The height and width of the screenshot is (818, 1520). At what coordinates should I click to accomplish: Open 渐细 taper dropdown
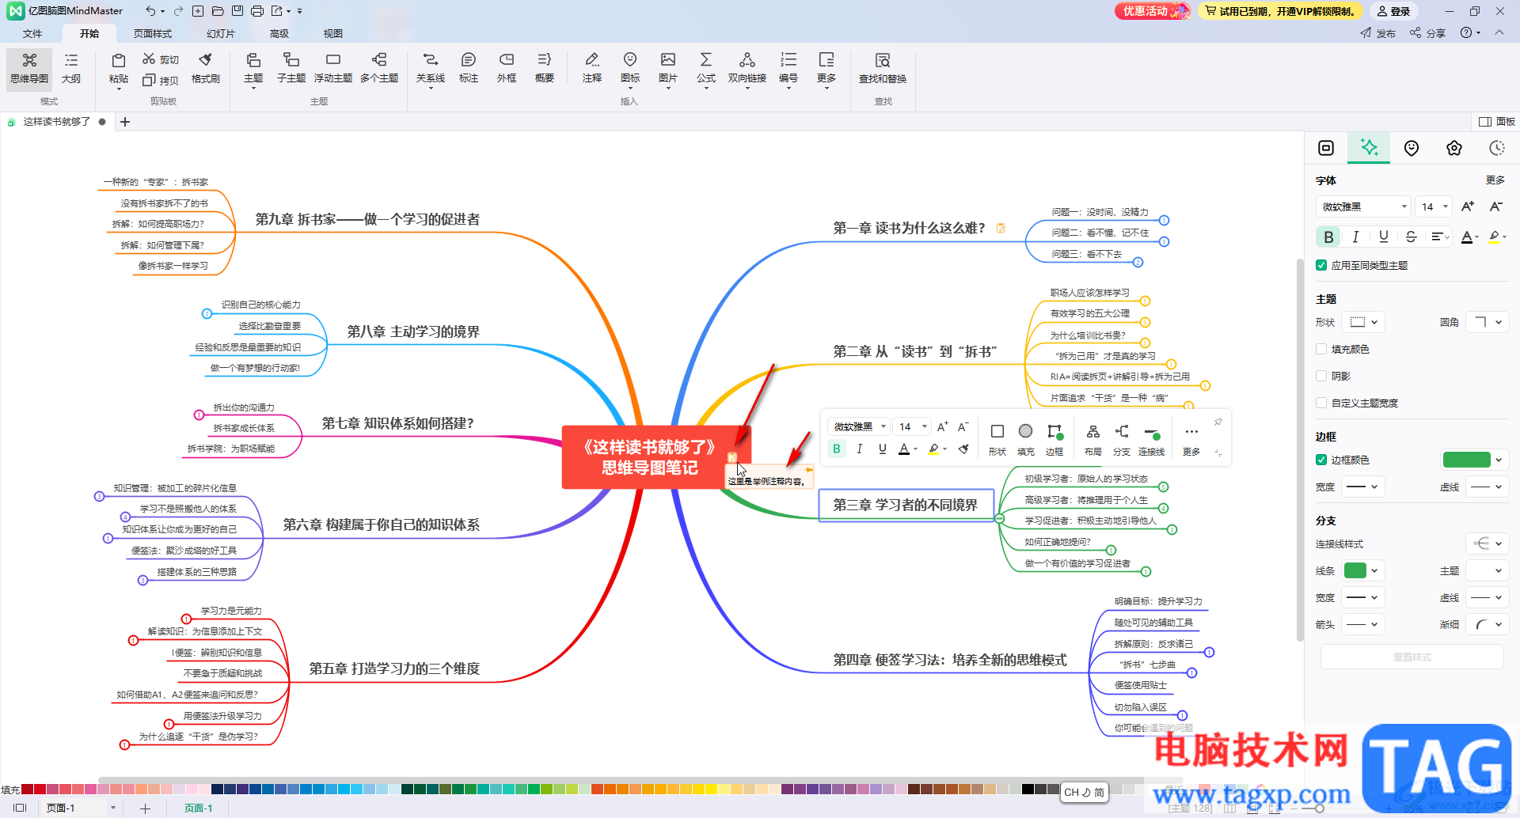1488,624
